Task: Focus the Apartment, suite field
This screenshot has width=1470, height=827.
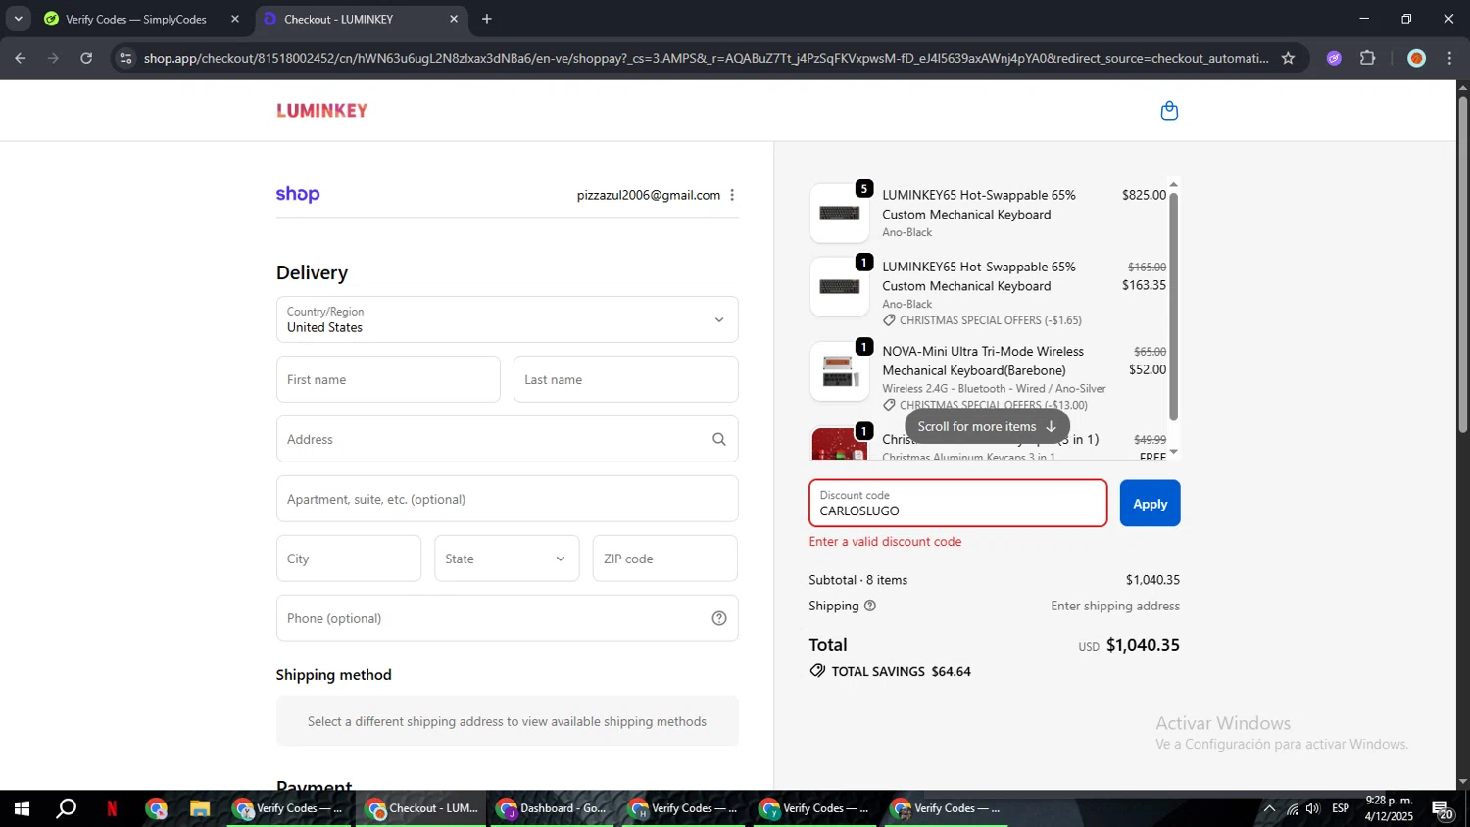Action: 508,499
